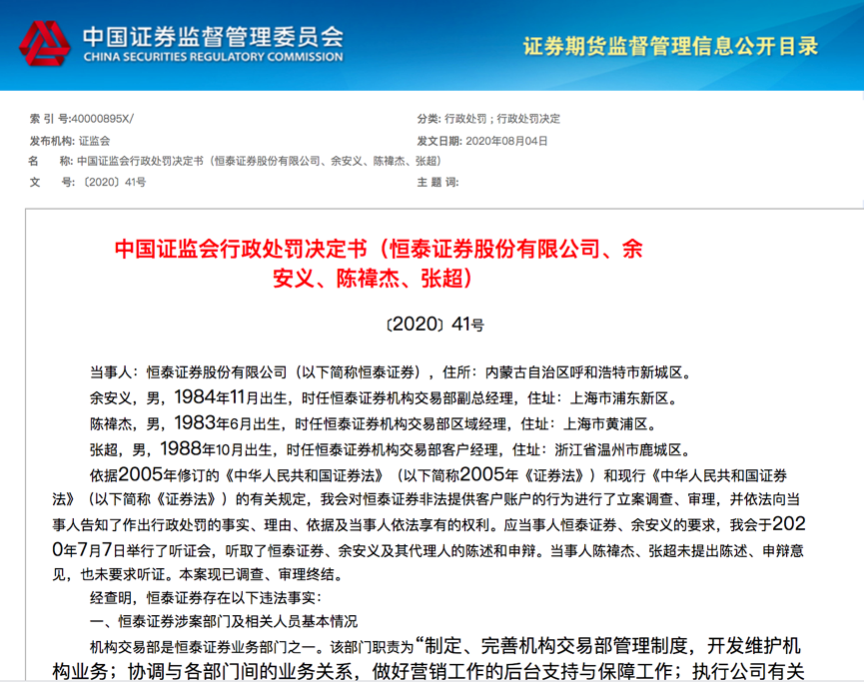Click the sentence 经查明，恒泰证券存在以下违法事实
The width and height of the screenshot is (864, 683).
tap(206, 597)
